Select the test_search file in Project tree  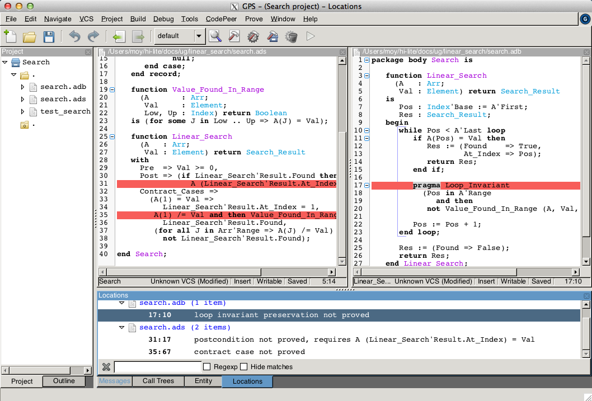65,112
